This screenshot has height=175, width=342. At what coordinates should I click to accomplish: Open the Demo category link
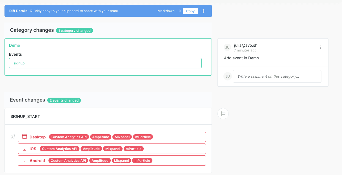(x=15, y=45)
